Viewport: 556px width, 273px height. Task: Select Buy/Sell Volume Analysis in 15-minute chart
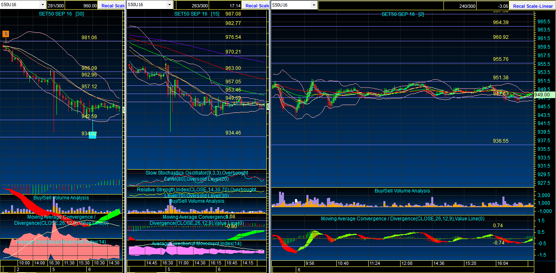tap(197, 201)
